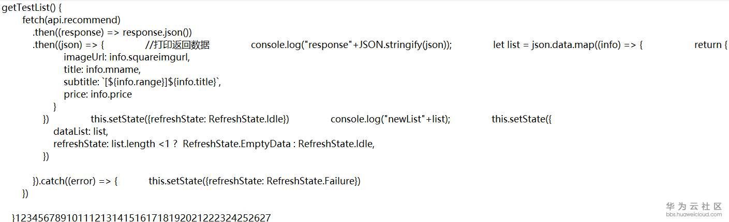Select the title: info.mname line
The image size is (729, 222).
point(102,70)
